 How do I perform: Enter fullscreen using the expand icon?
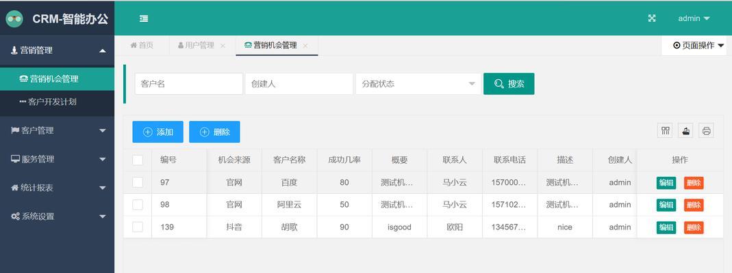652,18
